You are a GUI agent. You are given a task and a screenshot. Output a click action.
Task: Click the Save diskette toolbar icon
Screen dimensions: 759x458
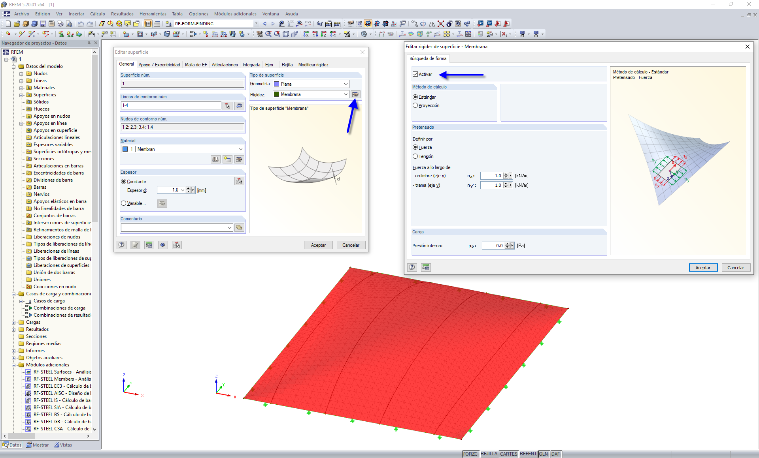(43, 24)
